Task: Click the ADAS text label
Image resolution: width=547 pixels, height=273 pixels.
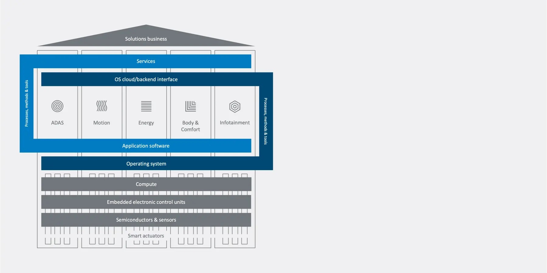Action: point(57,123)
